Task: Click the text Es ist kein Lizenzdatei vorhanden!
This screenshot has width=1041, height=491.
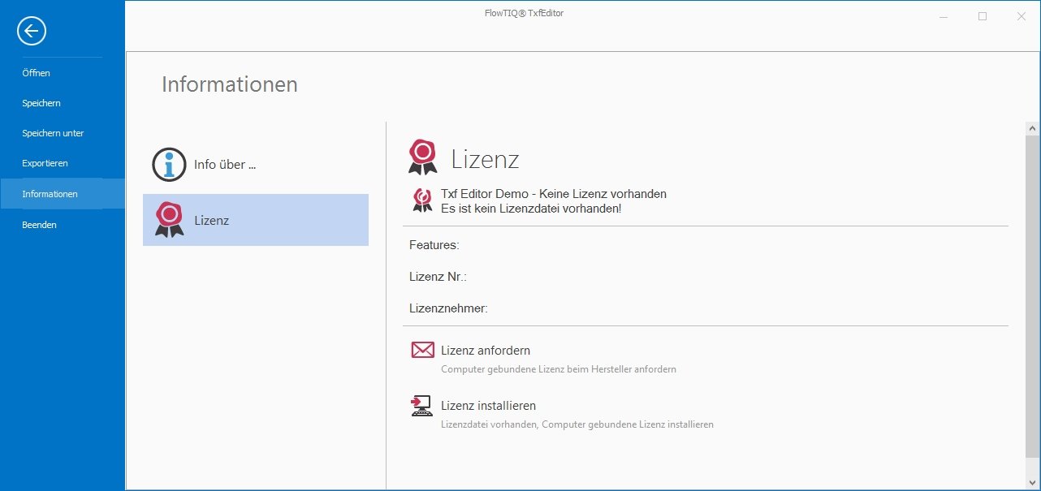Action: [531, 209]
